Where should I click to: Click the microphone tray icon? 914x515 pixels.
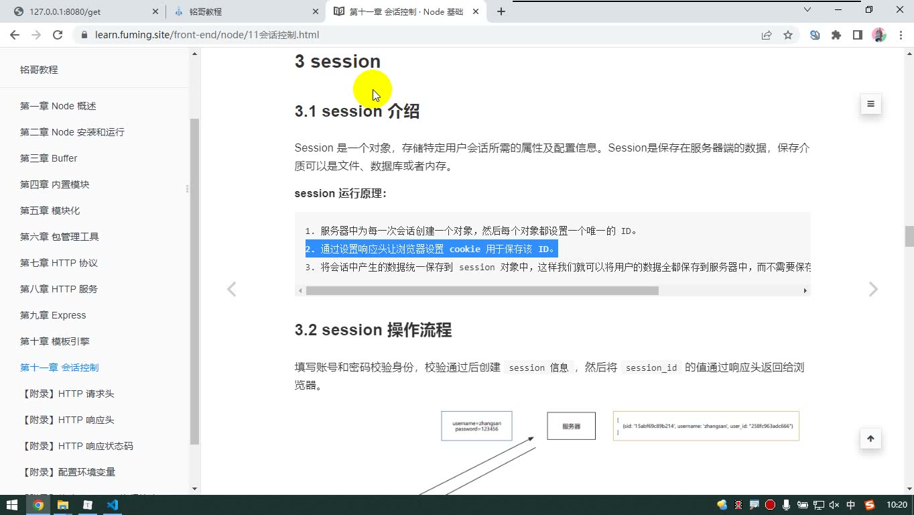[x=787, y=505]
